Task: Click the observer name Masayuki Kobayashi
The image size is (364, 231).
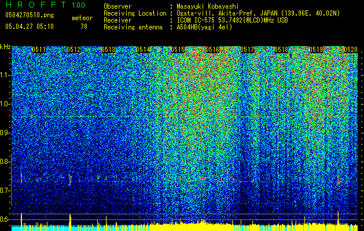Action: pos(208,6)
